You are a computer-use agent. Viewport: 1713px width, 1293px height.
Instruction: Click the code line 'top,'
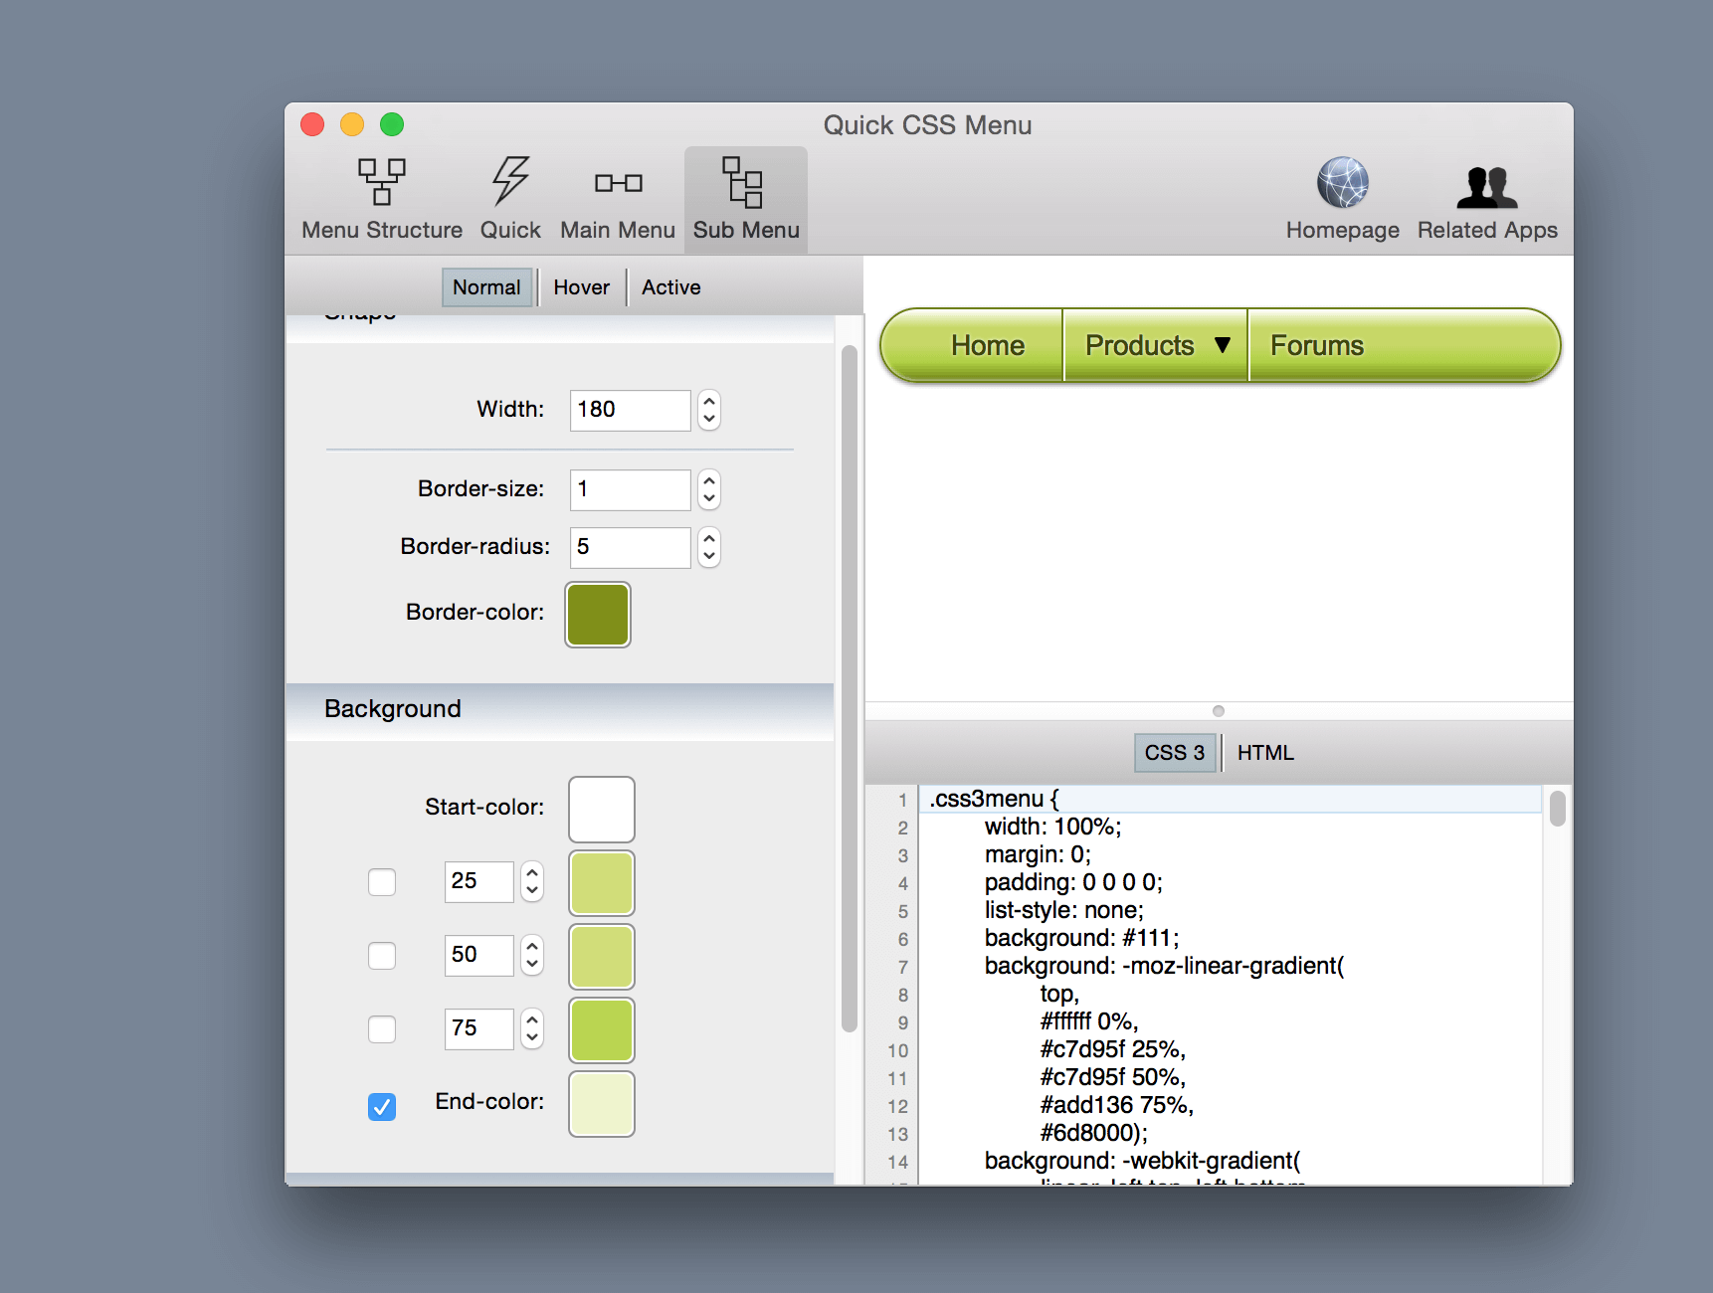[1059, 994]
